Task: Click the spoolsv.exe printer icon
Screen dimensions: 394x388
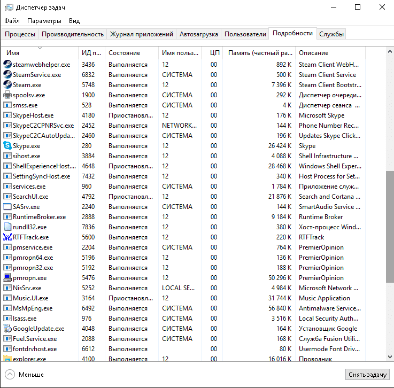Action: 7,95
